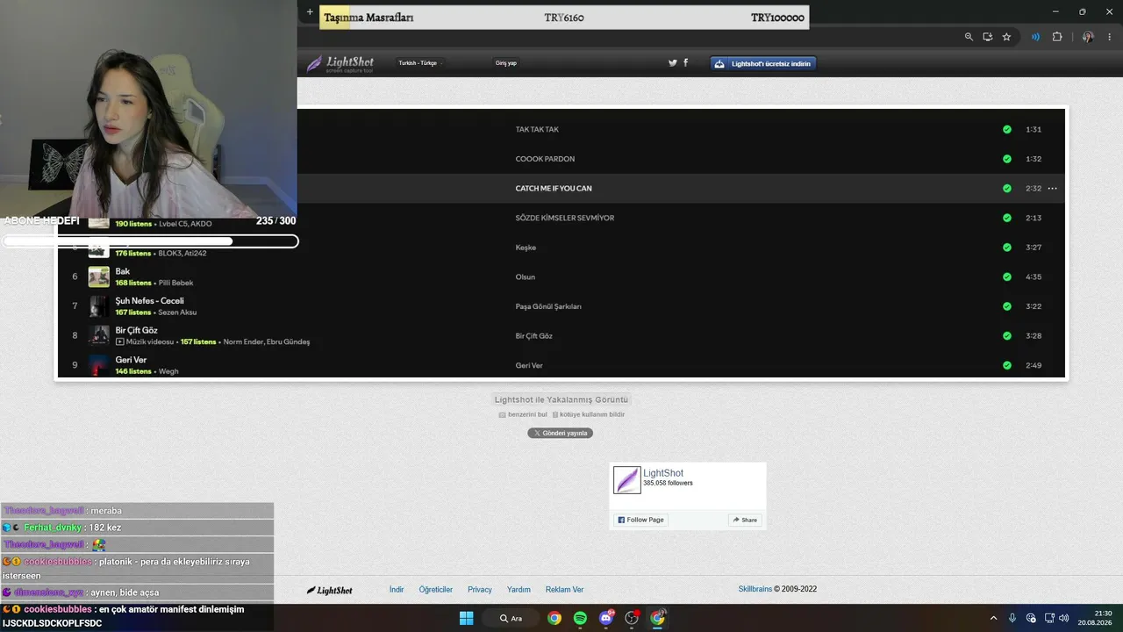Open the Skillbrains footer link

coord(755,589)
